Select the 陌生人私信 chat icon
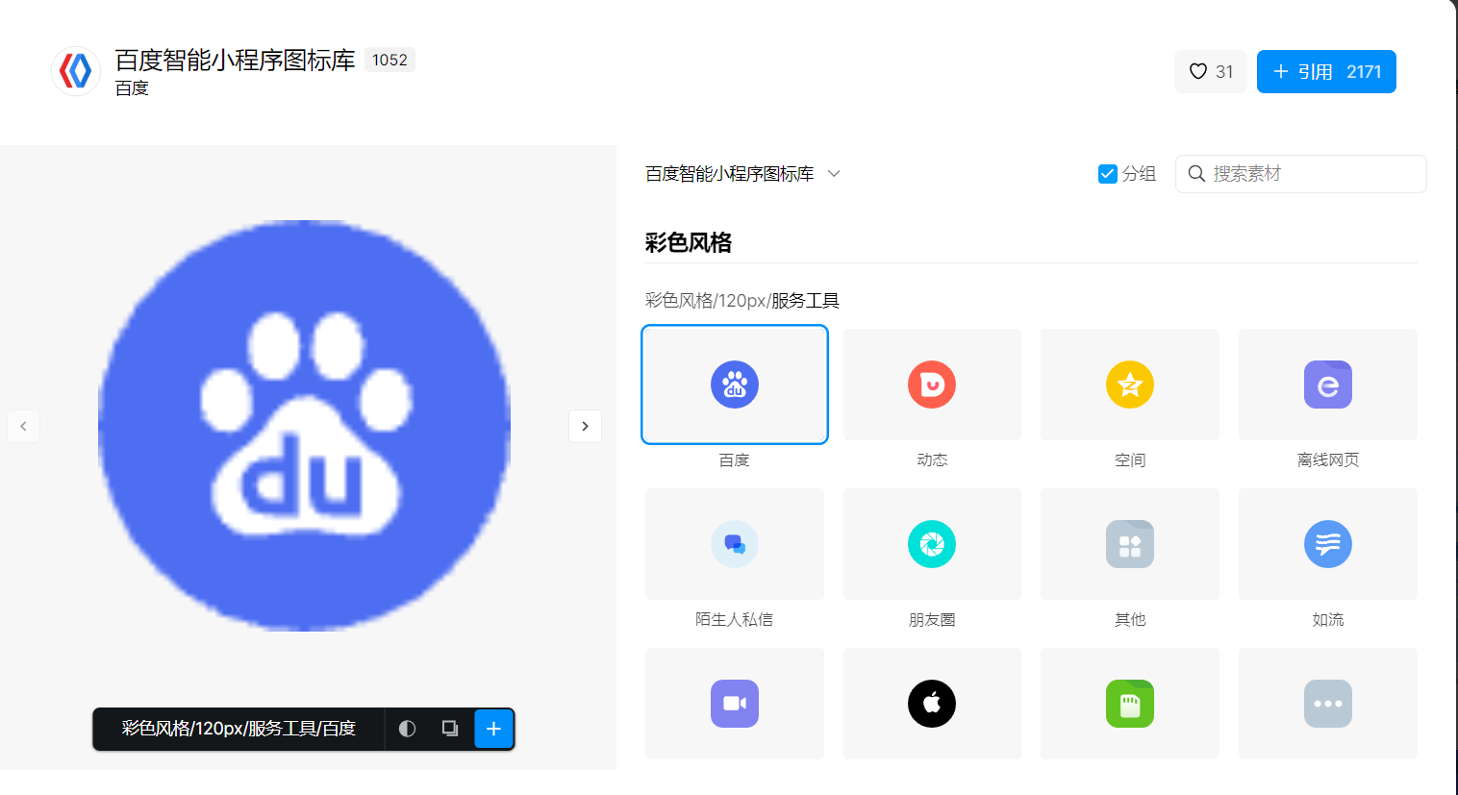 (734, 544)
